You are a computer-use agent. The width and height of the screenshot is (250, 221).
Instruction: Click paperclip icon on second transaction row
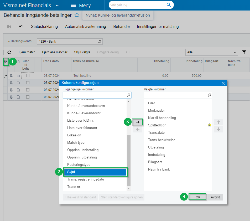[x=11, y=83]
